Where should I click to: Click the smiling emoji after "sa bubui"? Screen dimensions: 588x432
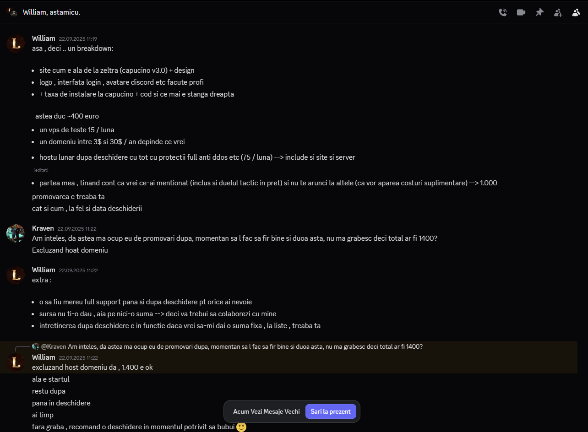click(241, 427)
